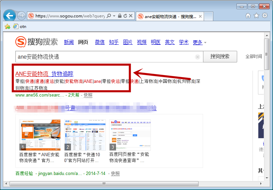Open the 新闻 search category
273x190 pixels.
tap(69, 42)
